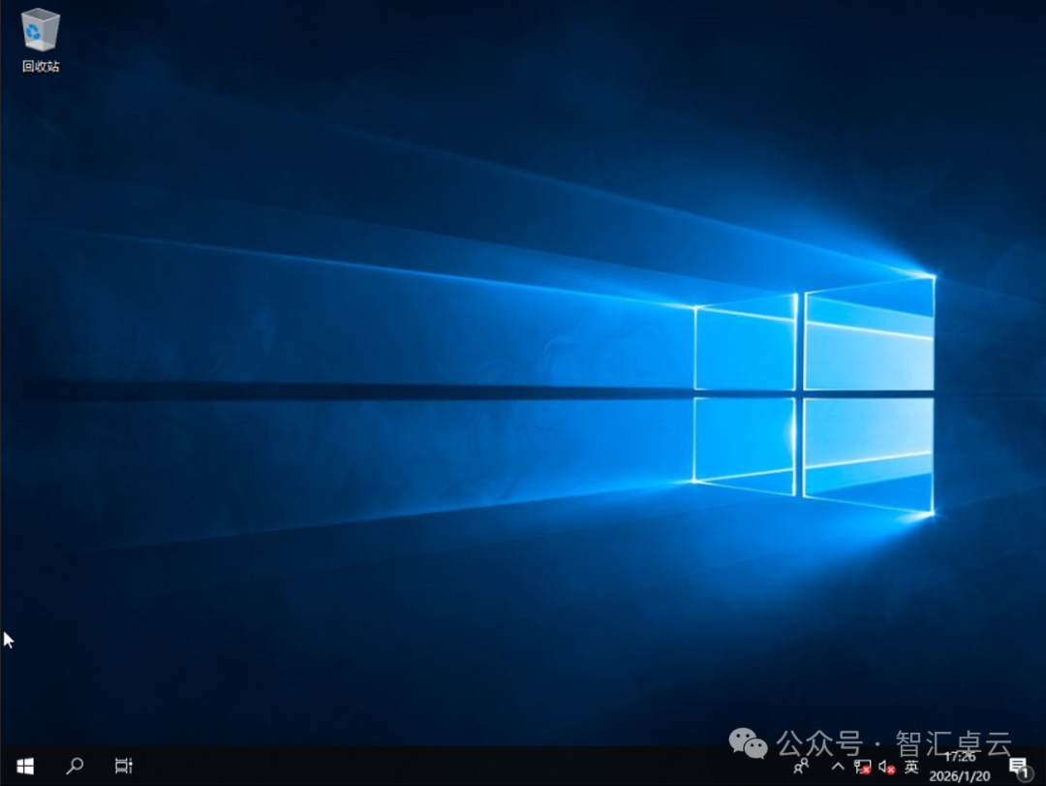Click the 回收站 label text
Image resolution: width=1046 pixels, height=786 pixels.
coord(41,67)
